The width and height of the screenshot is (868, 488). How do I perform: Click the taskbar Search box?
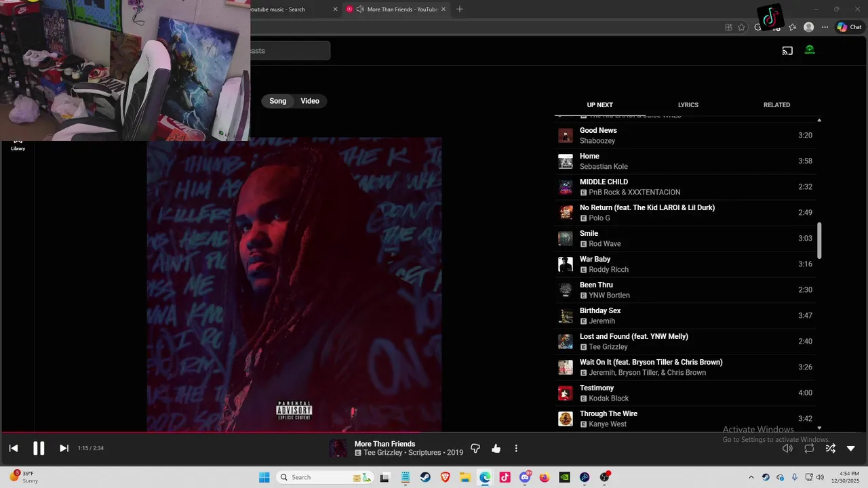point(325,477)
